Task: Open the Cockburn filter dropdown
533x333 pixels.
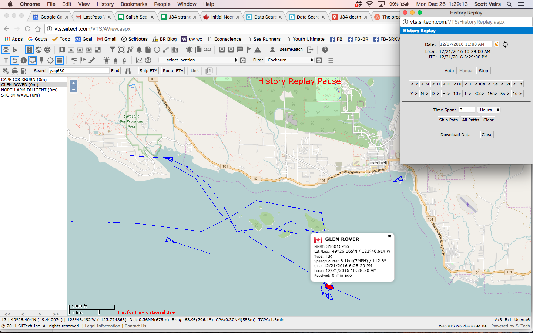Action: click(290, 60)
